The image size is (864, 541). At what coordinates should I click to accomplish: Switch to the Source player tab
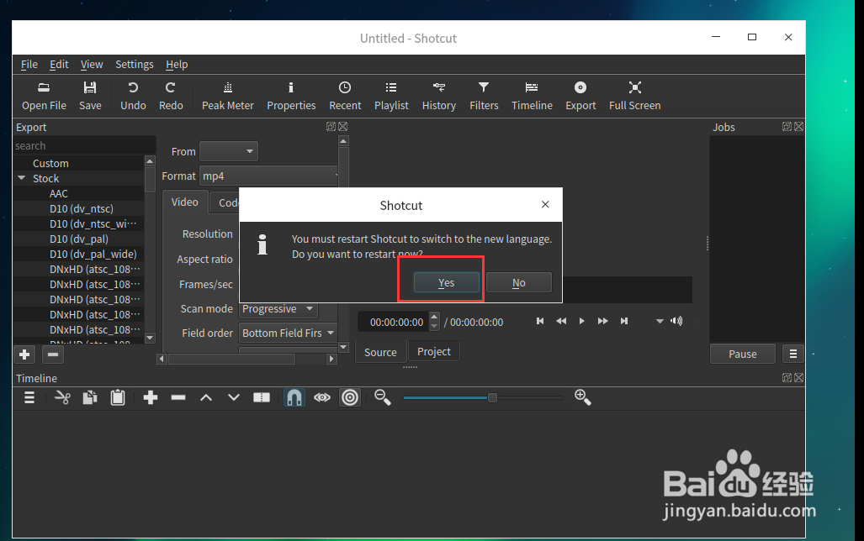pos(380,352)
